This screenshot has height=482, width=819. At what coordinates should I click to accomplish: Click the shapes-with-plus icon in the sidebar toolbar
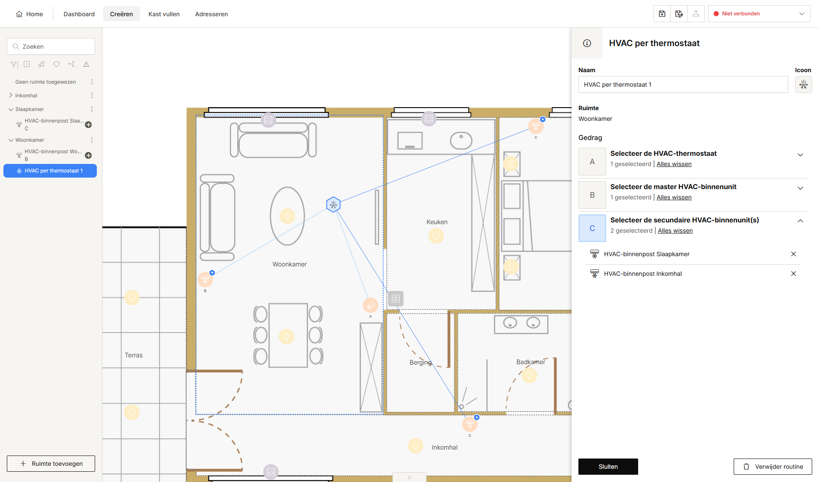pos(41,64)
